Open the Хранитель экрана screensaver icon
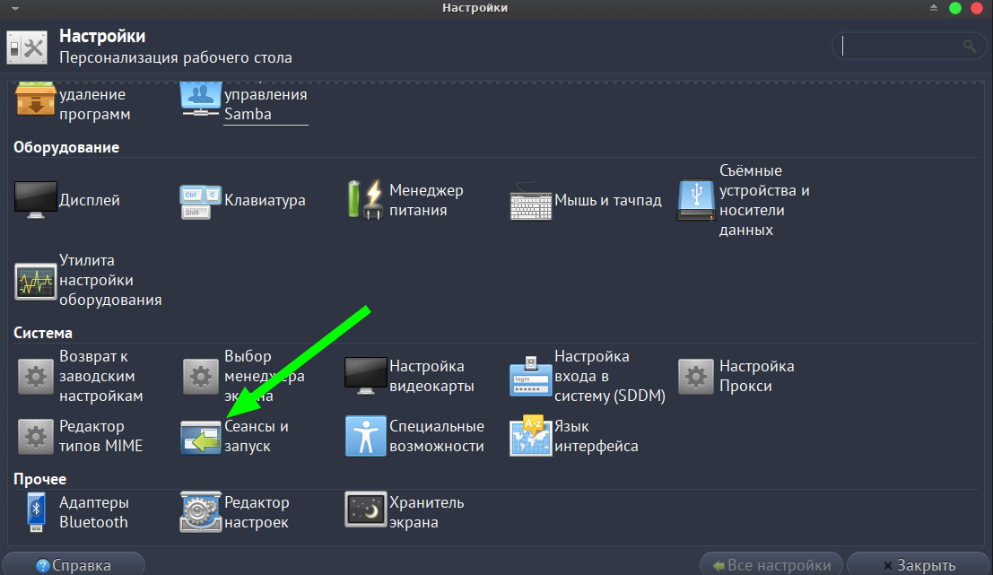993x575 pixels. click(366, 510)
